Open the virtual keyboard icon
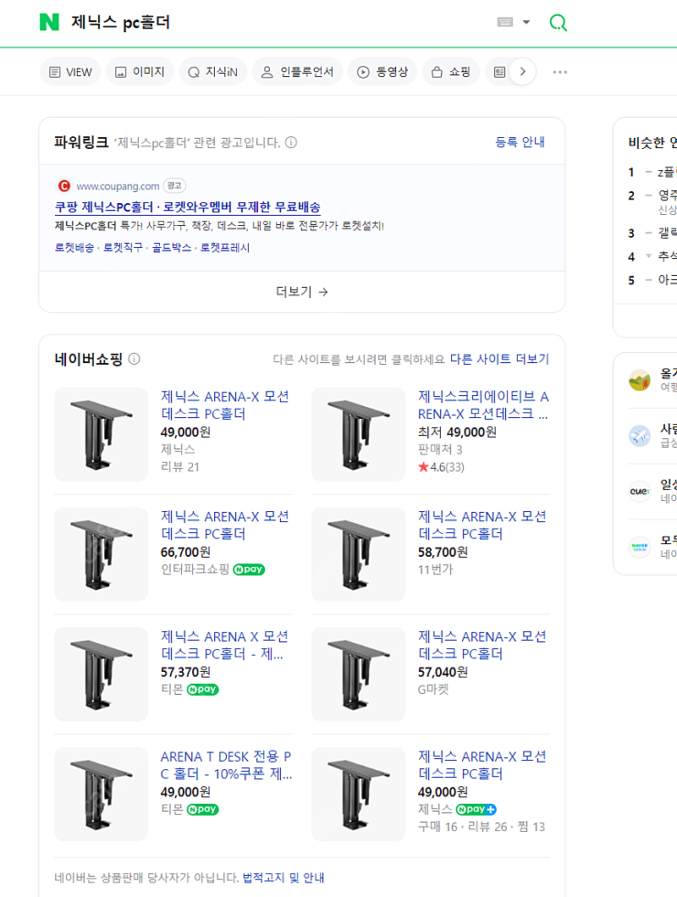The height and width of the screenshot is (897, 677). tap(504, 22)
